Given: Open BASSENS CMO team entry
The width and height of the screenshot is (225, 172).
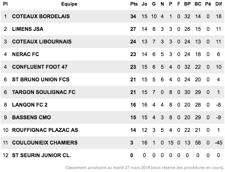Looking at the screenshot, I should click(x=31, y=117).
